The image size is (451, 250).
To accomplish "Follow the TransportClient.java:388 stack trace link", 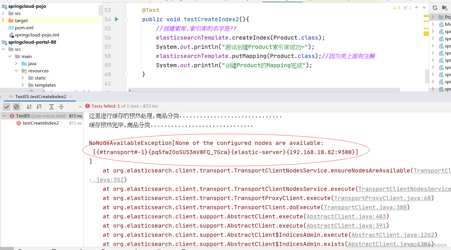I will [x=366, y=207].
